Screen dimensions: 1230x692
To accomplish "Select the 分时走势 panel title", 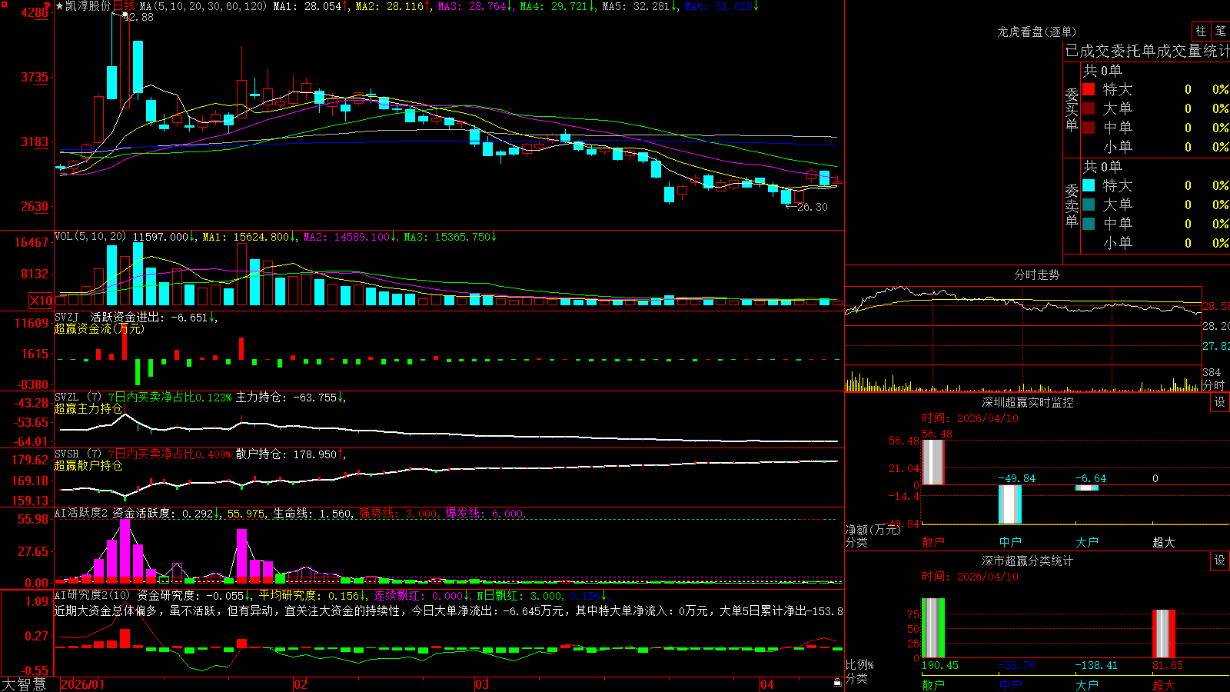I will tap(1037, 274).
